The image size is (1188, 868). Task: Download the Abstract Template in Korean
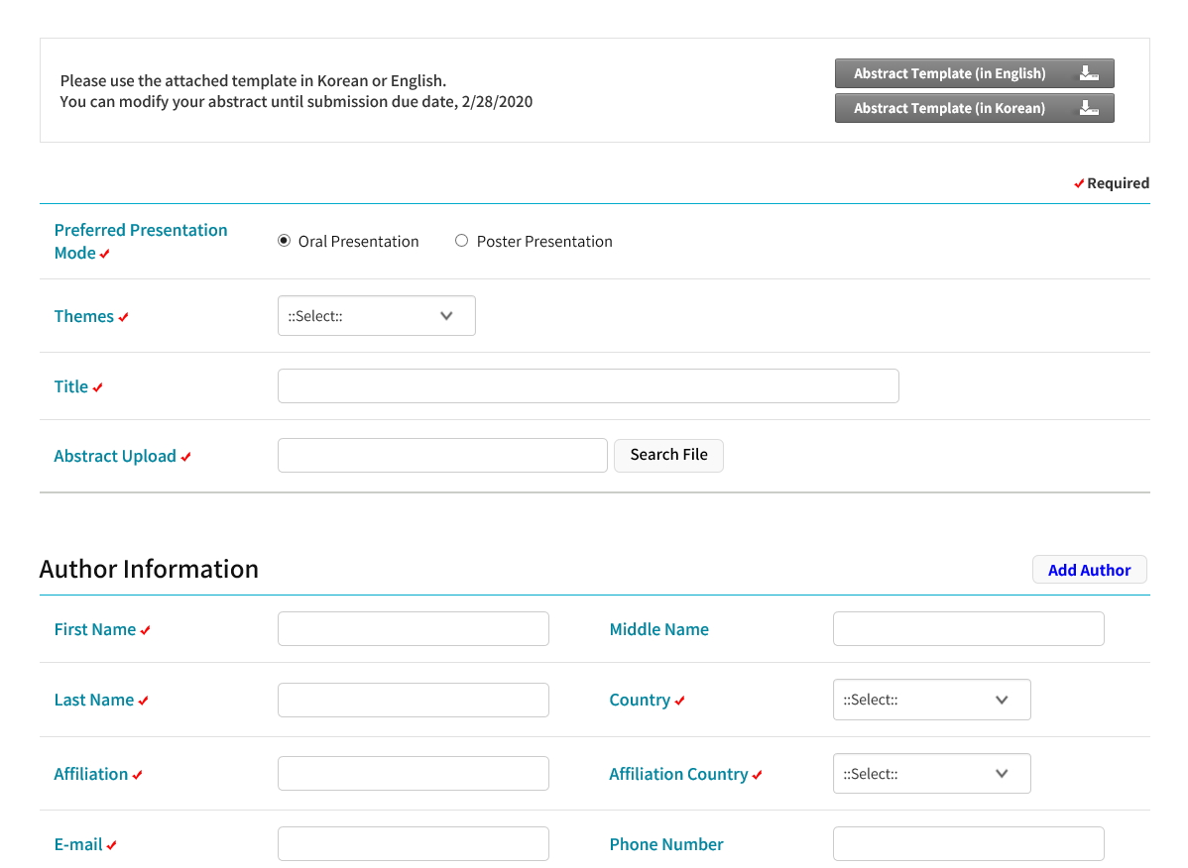click(x=975, y=108)
